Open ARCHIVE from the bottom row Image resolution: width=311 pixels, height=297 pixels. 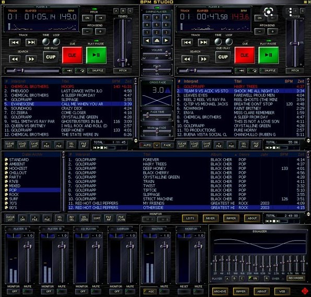[220, 291]
